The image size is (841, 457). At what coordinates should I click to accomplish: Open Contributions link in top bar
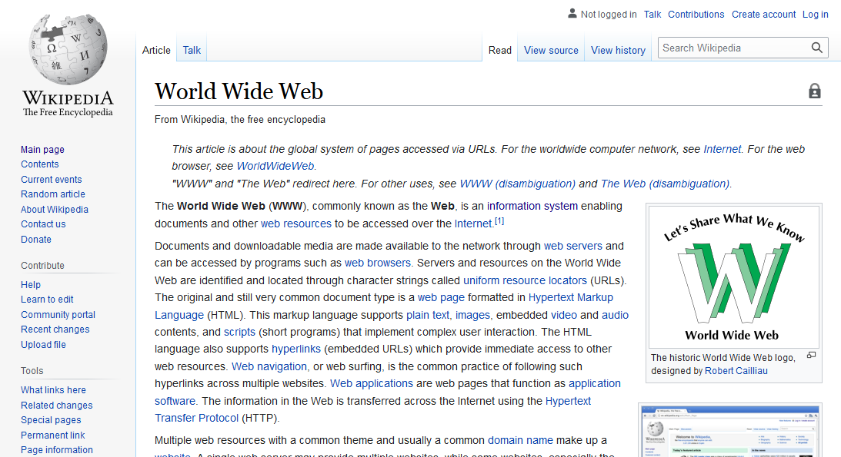tap(696, 15)
